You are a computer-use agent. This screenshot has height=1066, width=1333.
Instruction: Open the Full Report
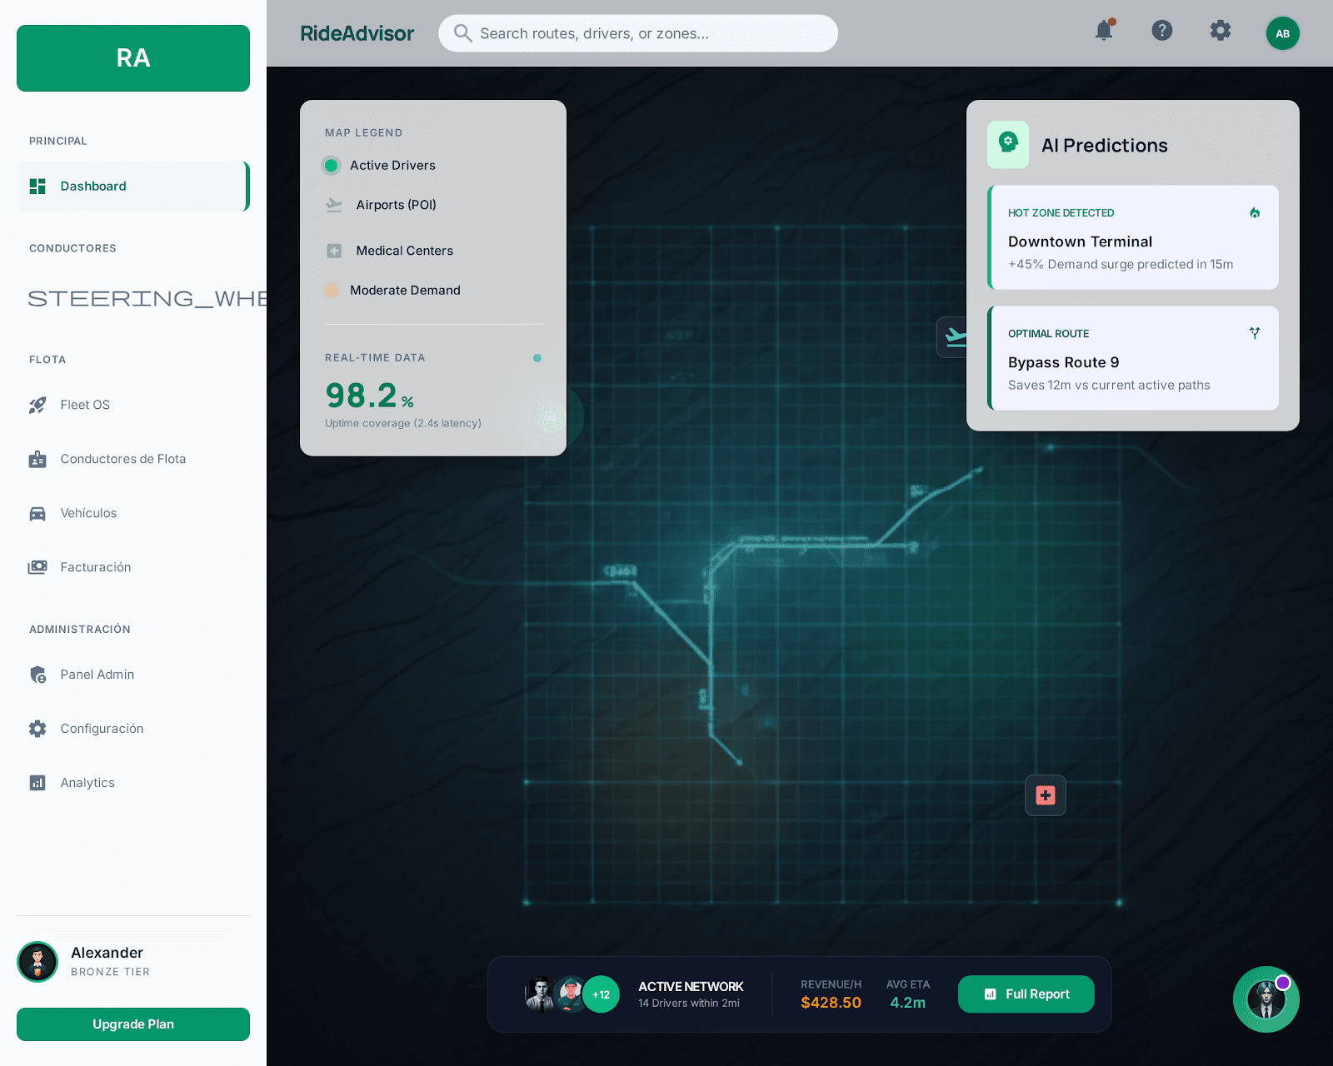point(1026,994)
